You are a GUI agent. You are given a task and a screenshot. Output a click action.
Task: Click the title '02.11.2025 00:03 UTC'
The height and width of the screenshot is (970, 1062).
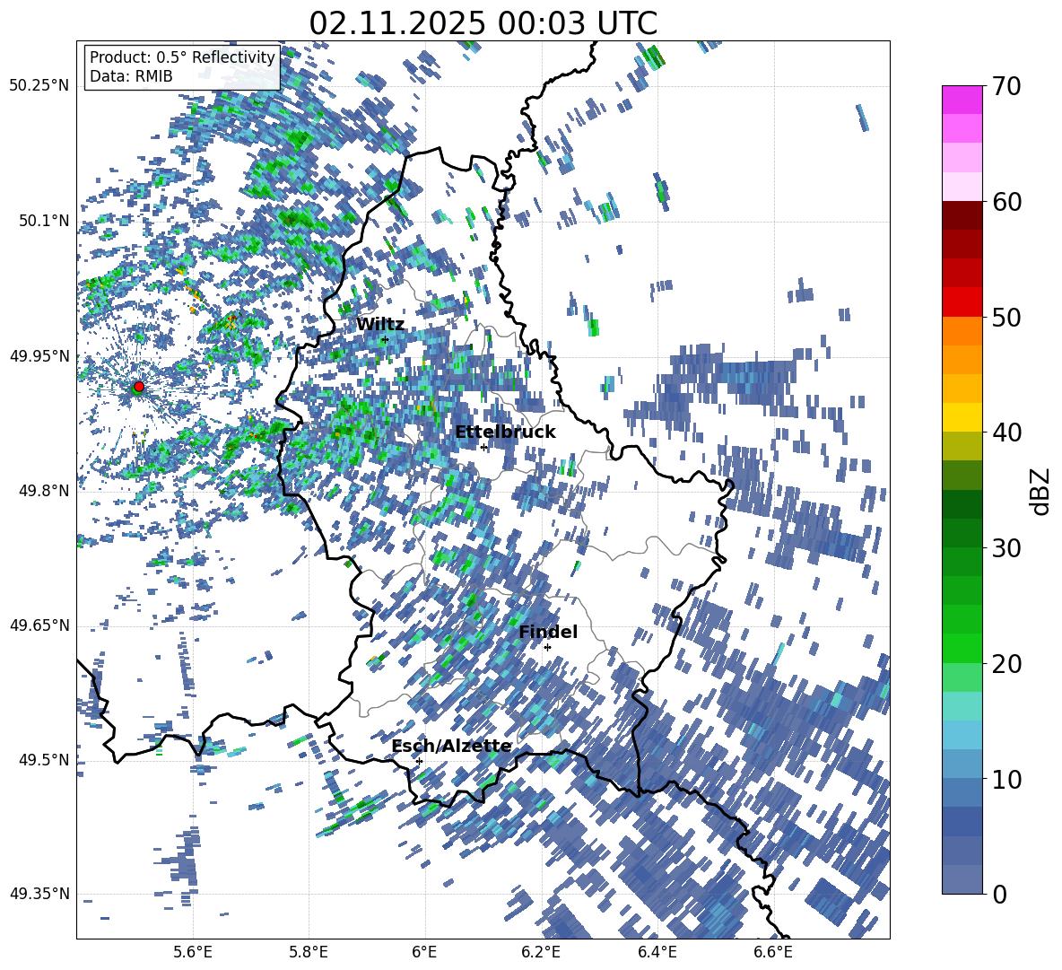(483, 23)
